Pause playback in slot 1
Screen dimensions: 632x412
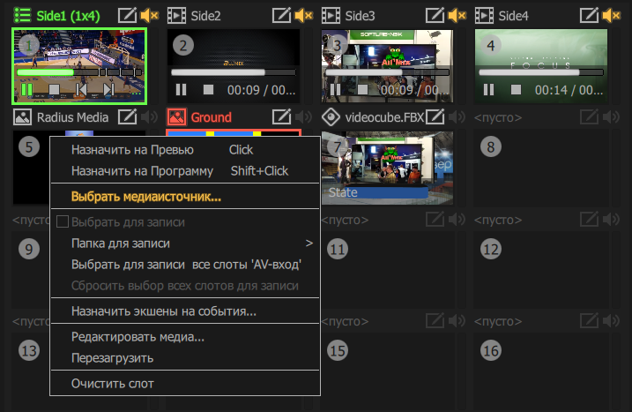pos(26,89)
